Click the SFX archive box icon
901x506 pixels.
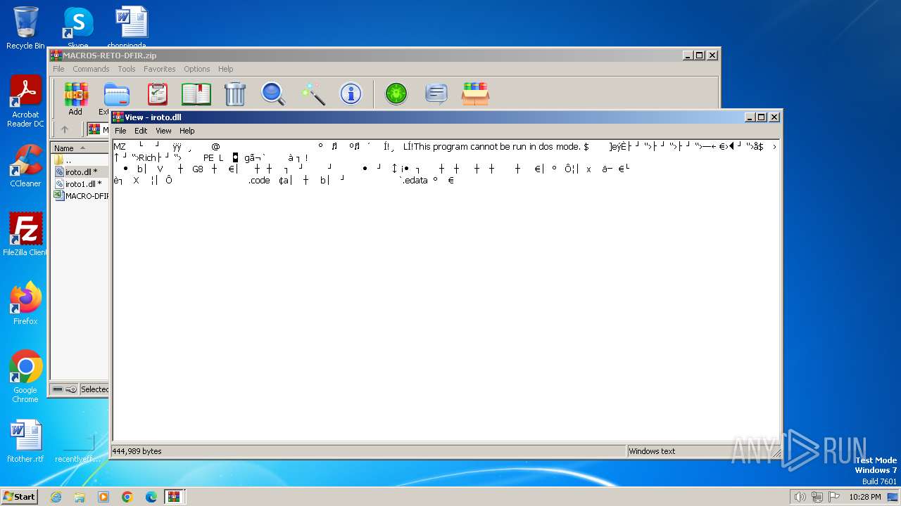point(475,93)
